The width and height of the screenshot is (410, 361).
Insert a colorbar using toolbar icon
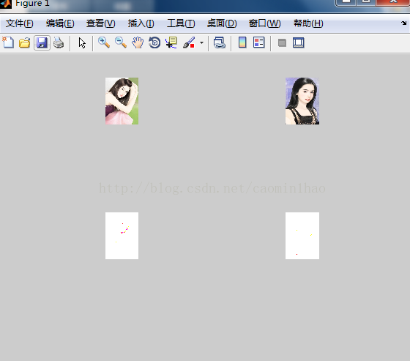(x=242, y=42)
